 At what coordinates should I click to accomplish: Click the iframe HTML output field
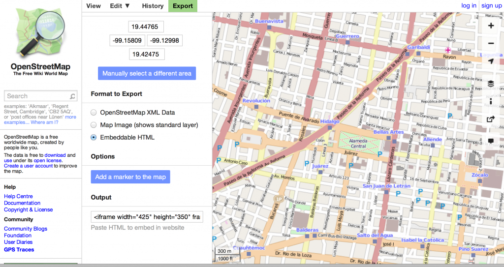point(147,217)
